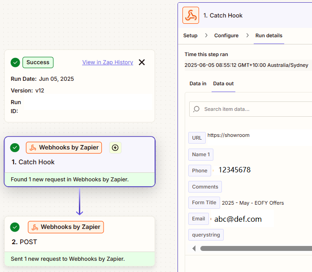Click the Comments field label
This screenshot has width=312, height=272.
[205, 187]
